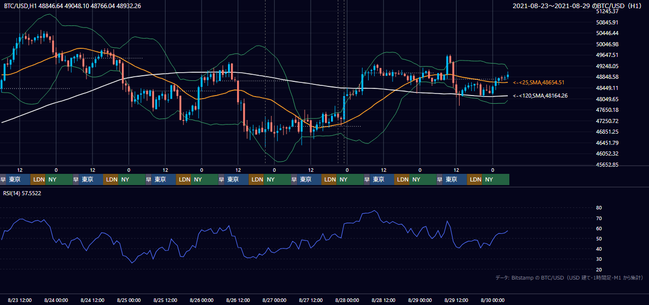Click the 8/28 12:00 date label
649x305 pixels.
[x=383, y=300]
